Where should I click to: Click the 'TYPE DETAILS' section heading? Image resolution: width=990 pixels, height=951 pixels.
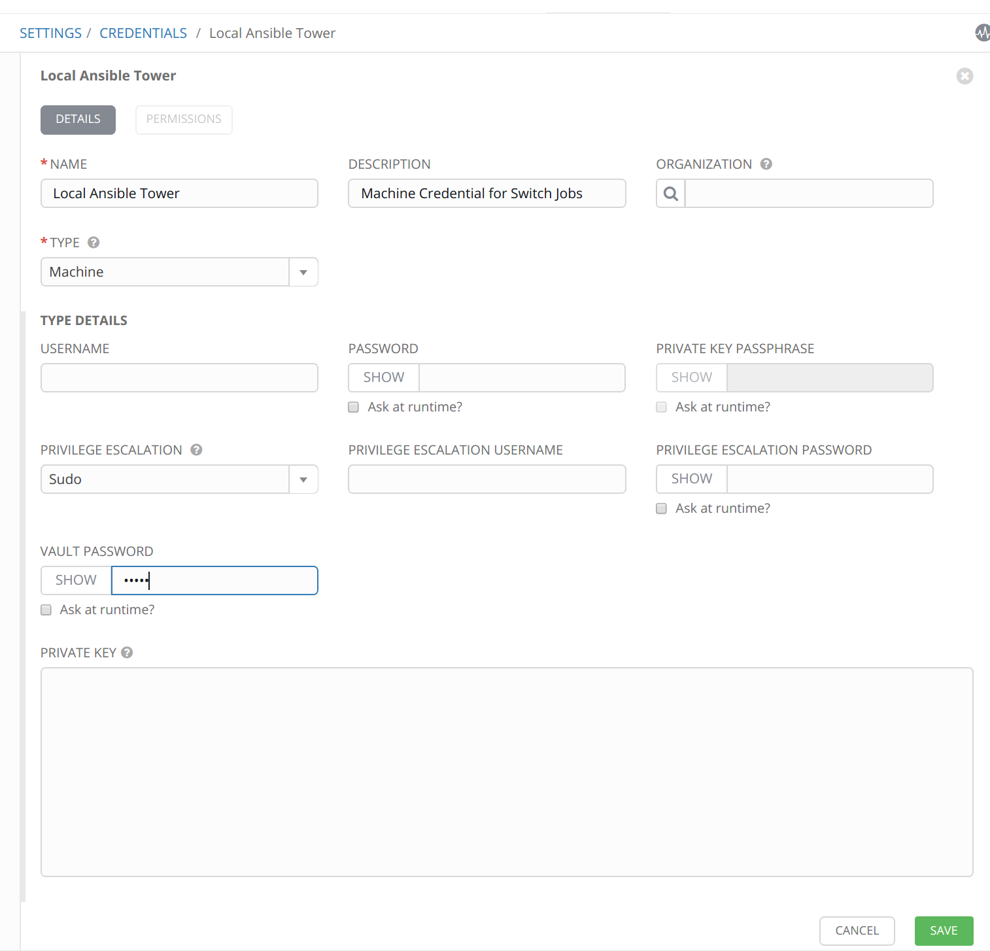(84, 320)
